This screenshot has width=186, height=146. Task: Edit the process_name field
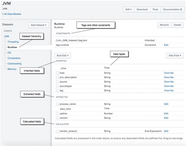(166, 104)
